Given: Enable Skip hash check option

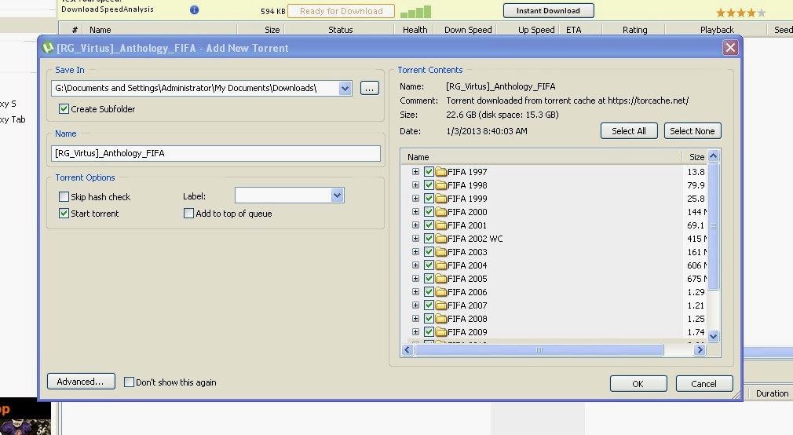Looking at the screenshot, I should click(x=64, y=197).
